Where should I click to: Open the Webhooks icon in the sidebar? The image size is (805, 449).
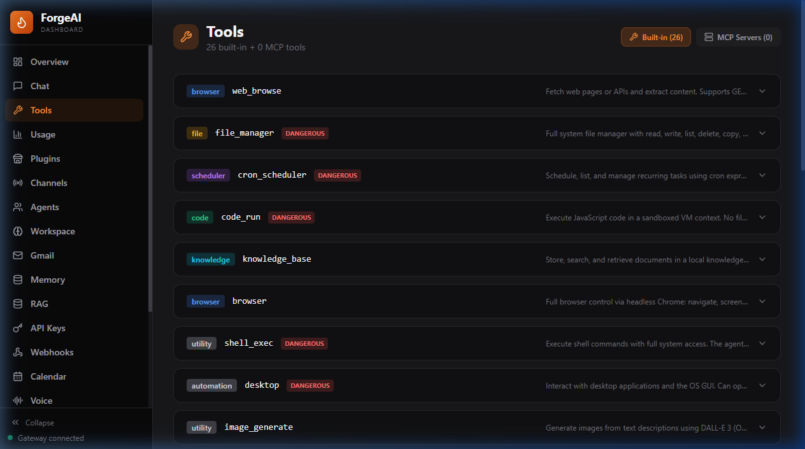[18, 352]
